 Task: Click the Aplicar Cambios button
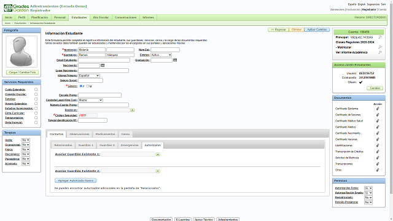[317, 29]
